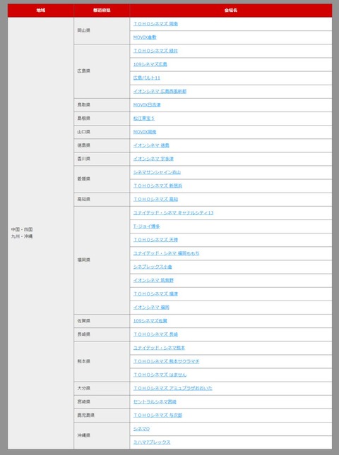Open ユナイテッド・シネマ 福岡ももち link
Viewport: 339px width, 455px height.
click(166, 253)
